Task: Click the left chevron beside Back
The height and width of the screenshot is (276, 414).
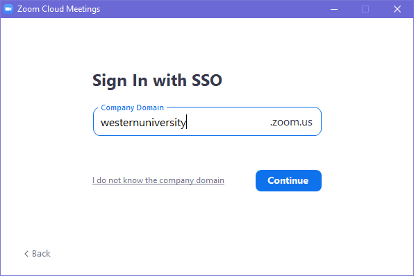Action: pos(26,254)
